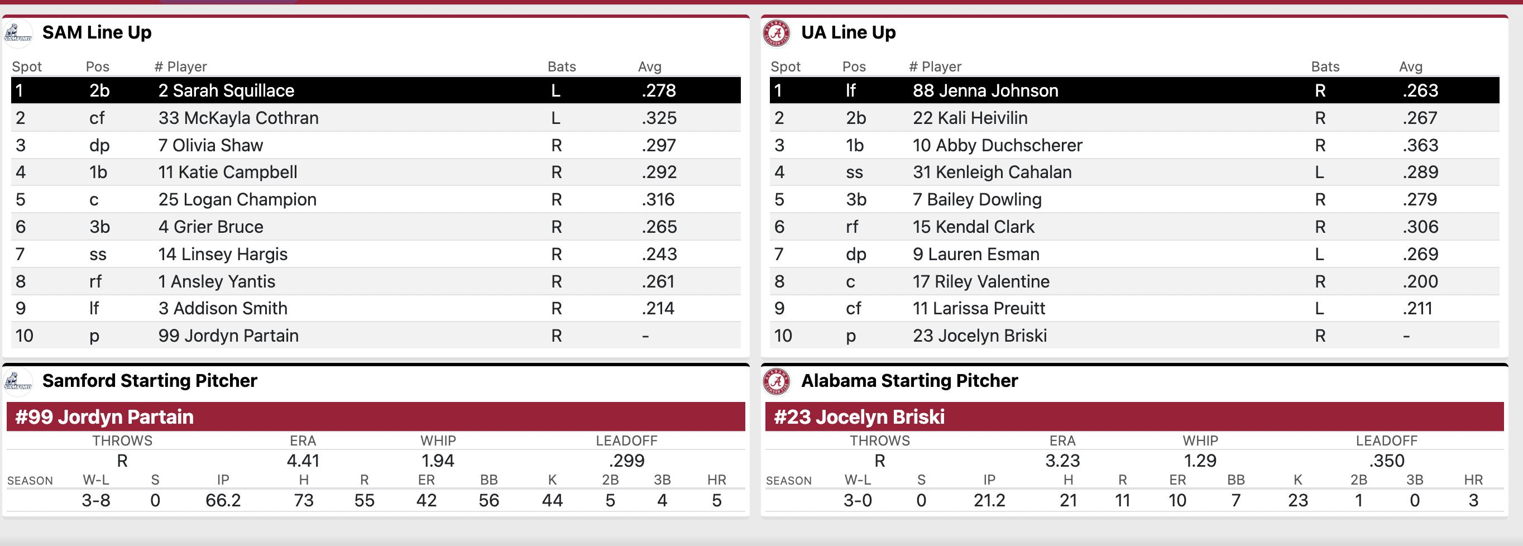Select Katie Campbell at first base

pyautogui.click(x=375, y=172)
